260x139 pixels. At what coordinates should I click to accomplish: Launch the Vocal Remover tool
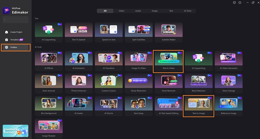(x=169, y=83)
